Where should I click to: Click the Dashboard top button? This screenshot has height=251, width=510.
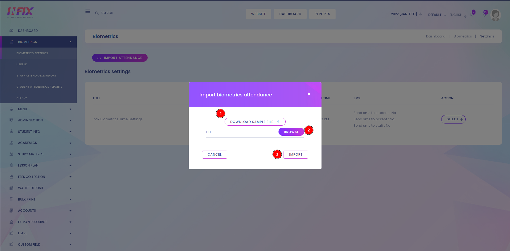coord(290,14)
